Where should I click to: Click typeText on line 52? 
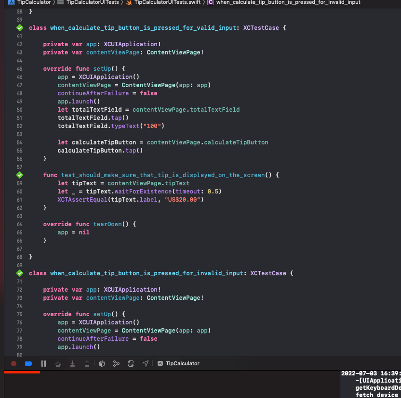click(x=125, y=126)
